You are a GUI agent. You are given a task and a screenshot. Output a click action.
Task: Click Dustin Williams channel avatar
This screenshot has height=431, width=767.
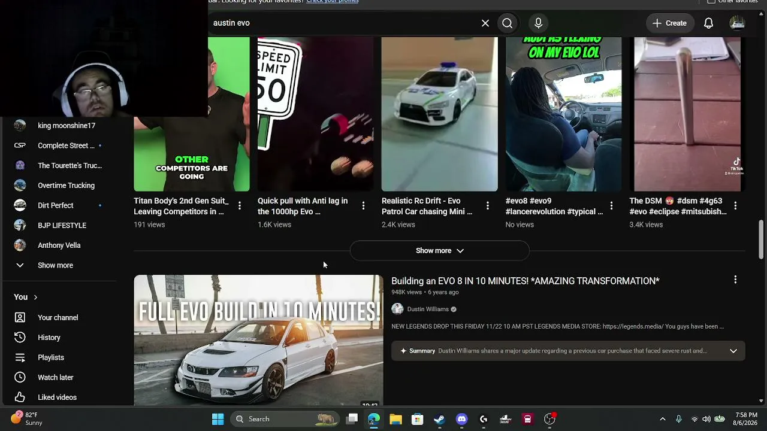[397, 309]
